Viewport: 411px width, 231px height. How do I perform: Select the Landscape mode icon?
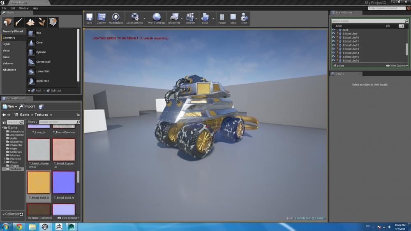(x=30, y=22)
